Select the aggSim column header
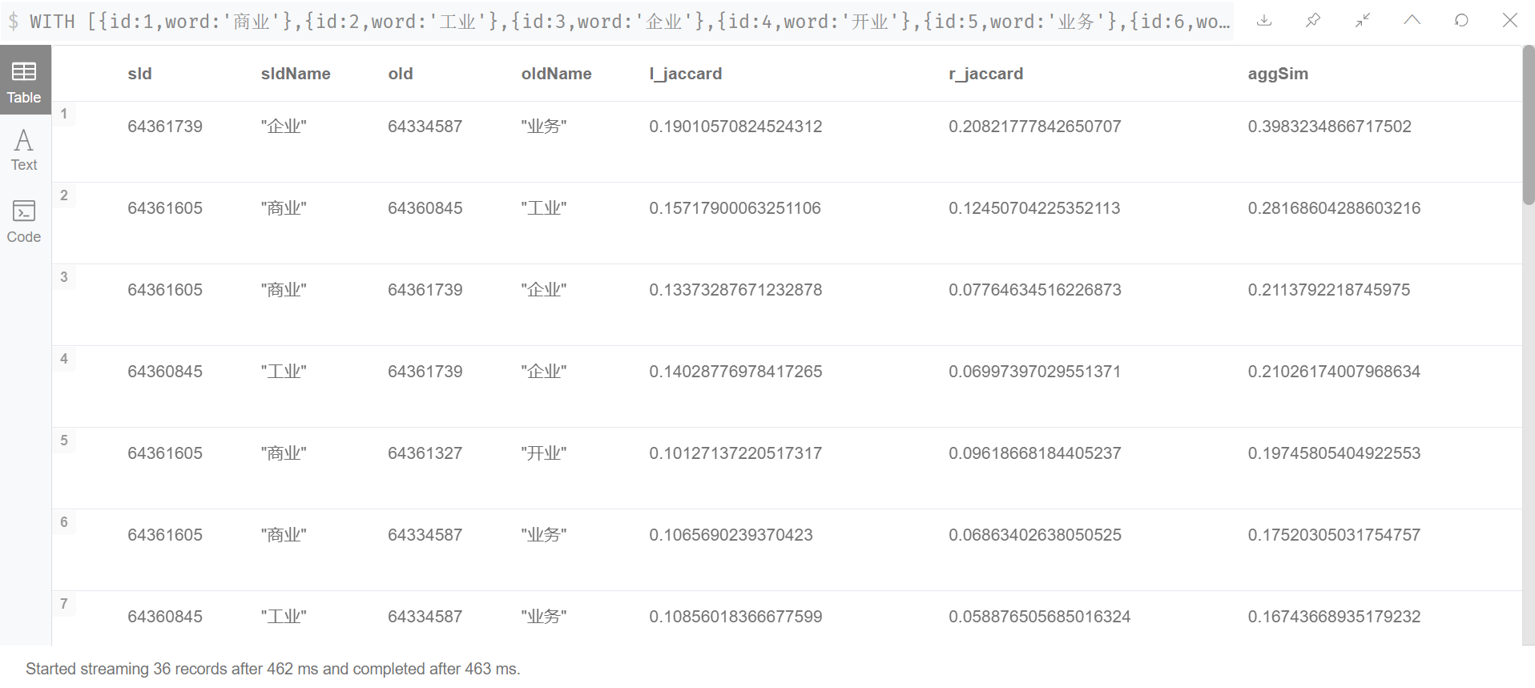Screen dimensions: 1535x688 (1278, 74)
